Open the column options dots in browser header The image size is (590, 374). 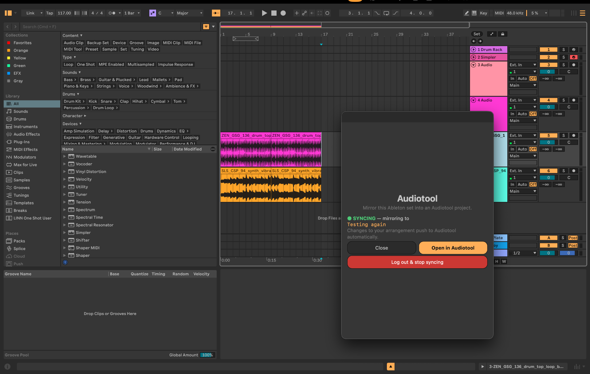point(213,149)
